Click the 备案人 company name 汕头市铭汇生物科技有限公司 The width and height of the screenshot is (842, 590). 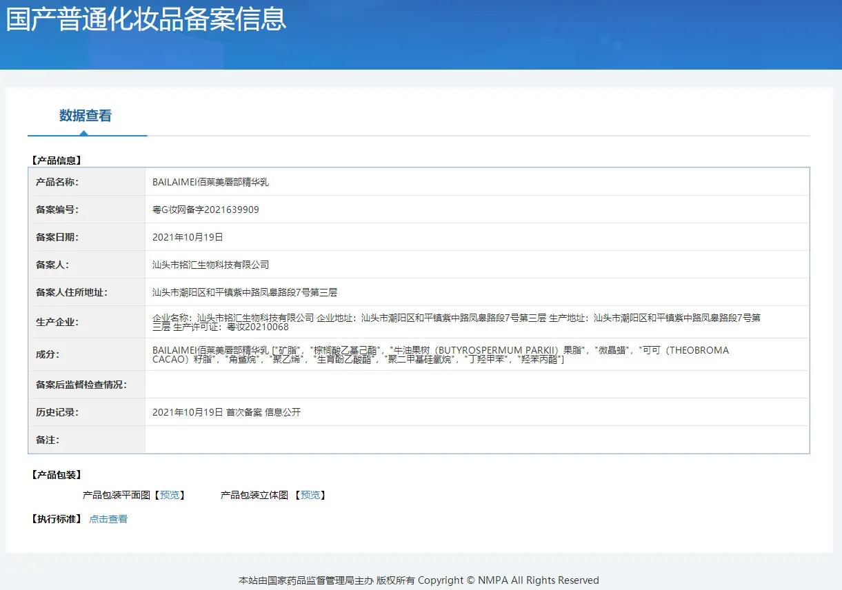[210, 265]
